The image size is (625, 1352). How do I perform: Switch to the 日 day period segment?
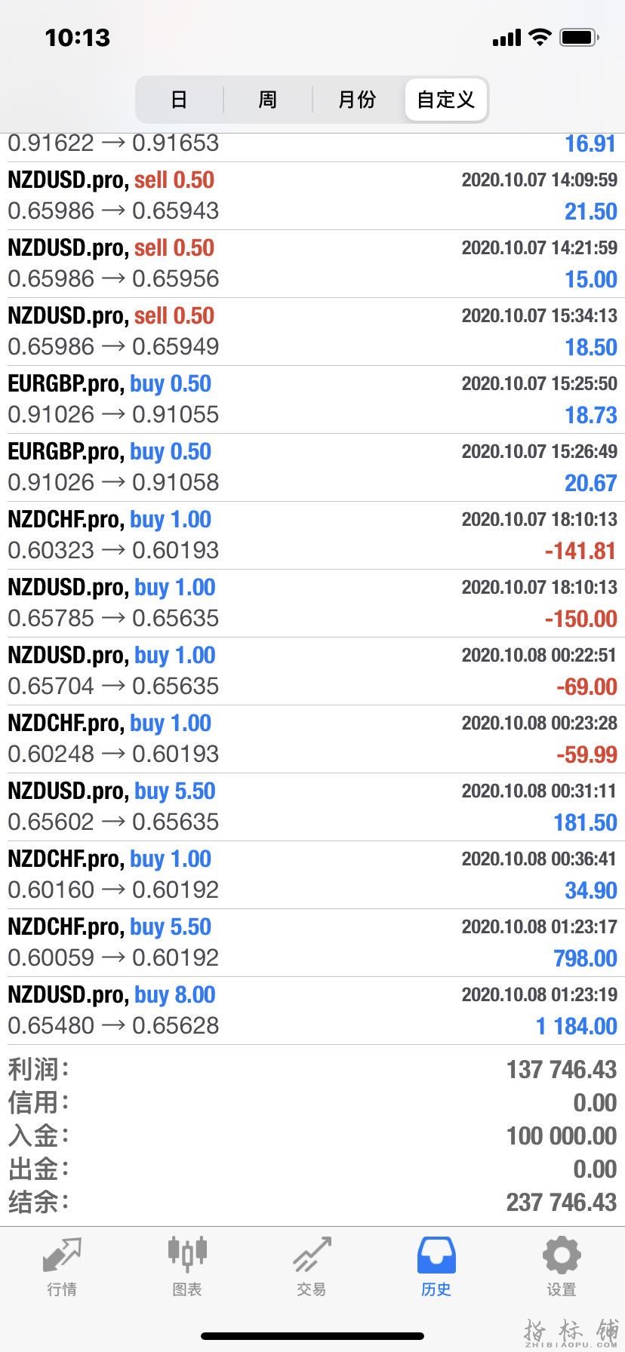pyautogui.click(x=179, y=100)
